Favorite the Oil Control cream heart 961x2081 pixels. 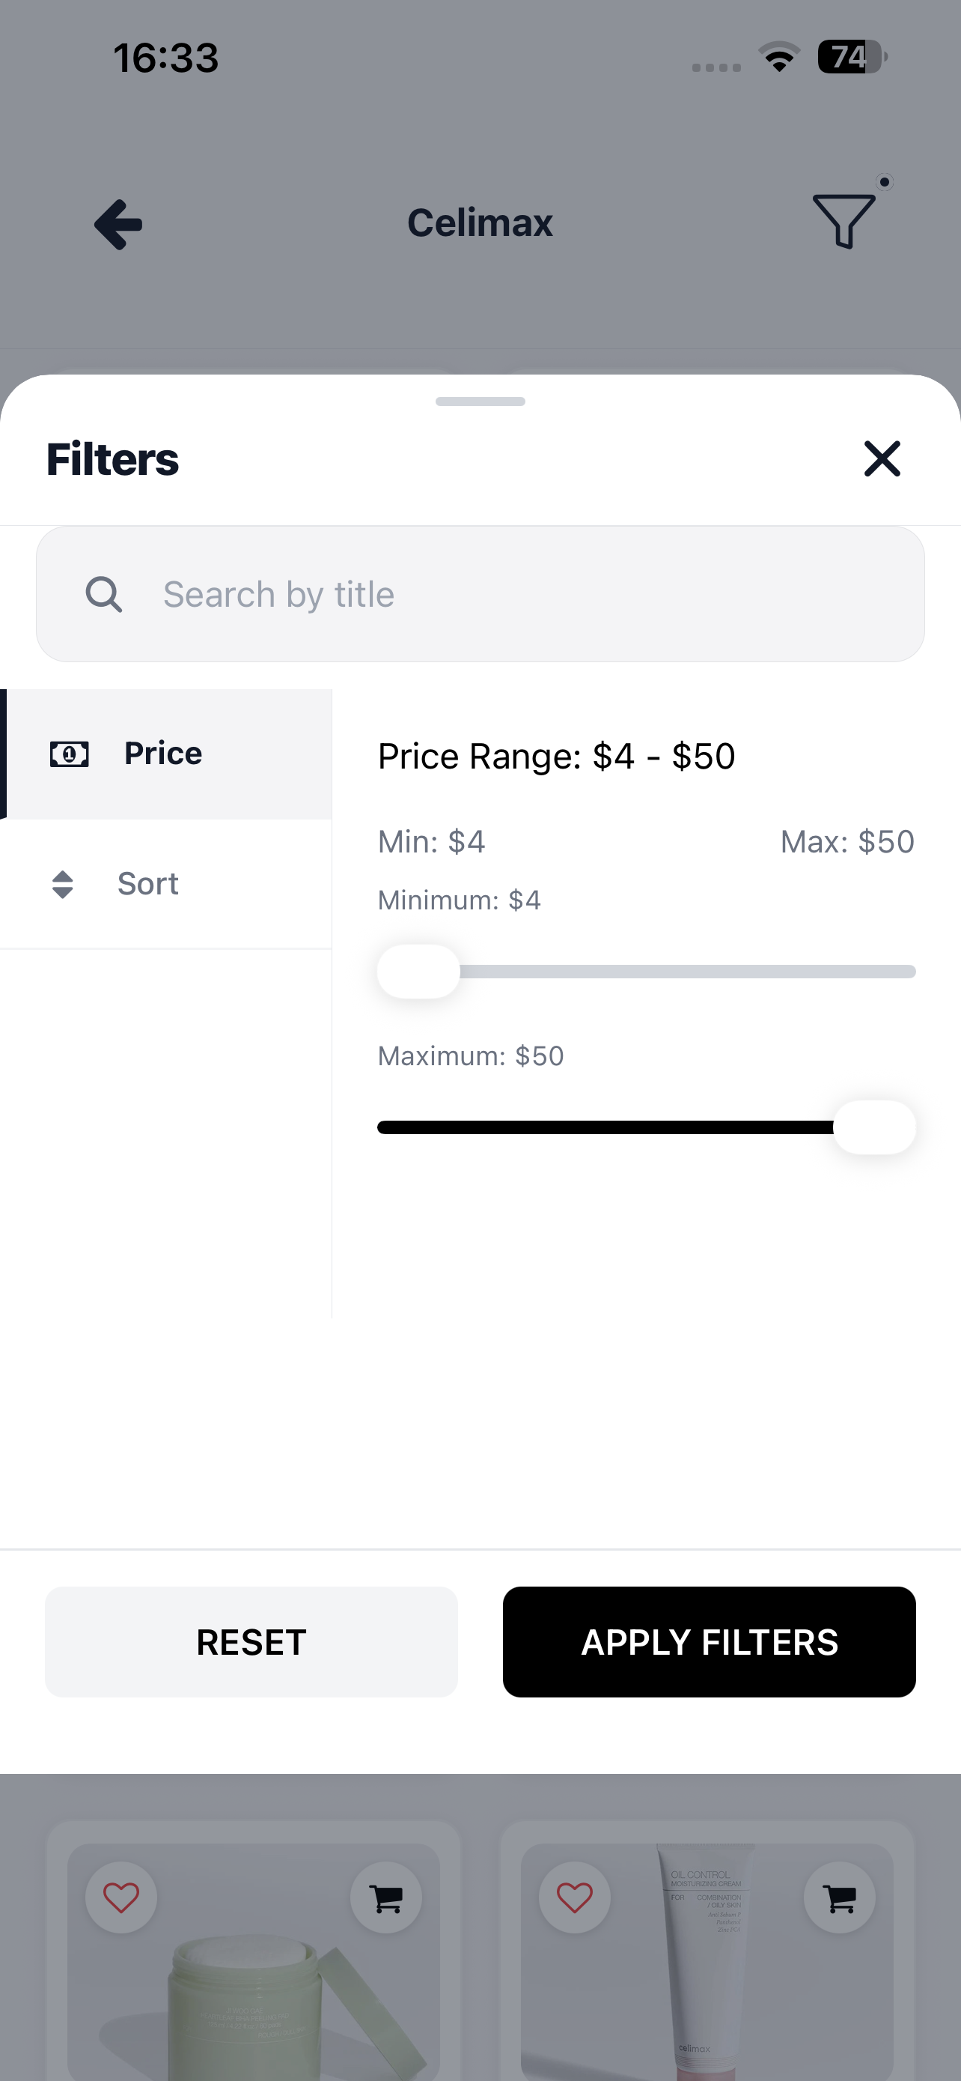pos(575,1897)
